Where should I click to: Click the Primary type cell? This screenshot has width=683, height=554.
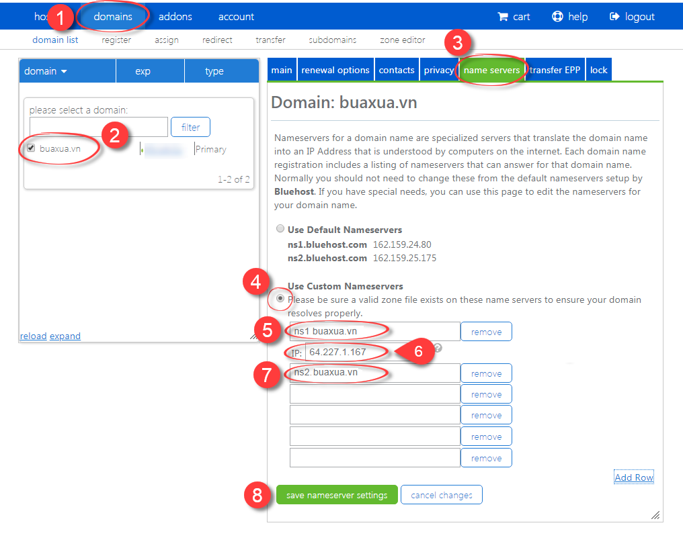point(211,149)
